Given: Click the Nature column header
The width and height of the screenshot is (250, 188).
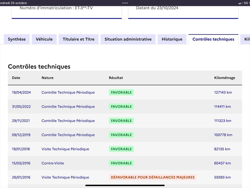Looking at the screenshot, I should (x=47, y=78).
